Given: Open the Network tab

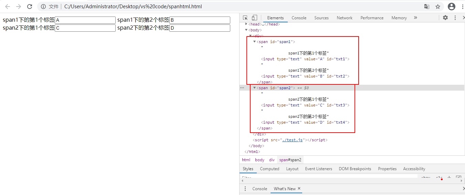Looking at the screenshot, I should tap(345, 18).
